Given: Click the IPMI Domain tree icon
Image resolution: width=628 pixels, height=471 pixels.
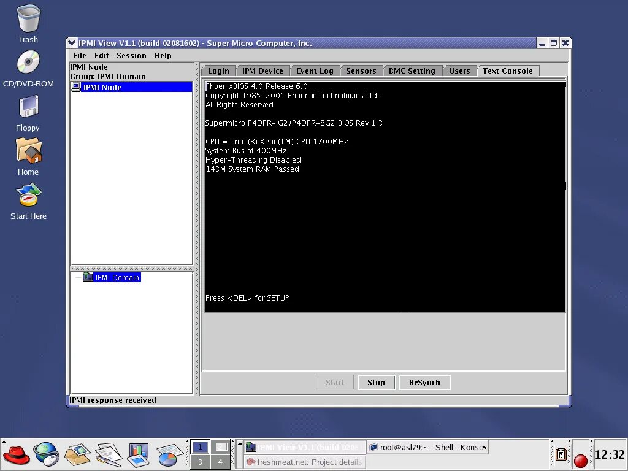Looking at the screenshot, I should coord(88,277).
